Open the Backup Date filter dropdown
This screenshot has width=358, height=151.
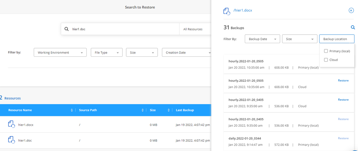(x=262, y=39)
